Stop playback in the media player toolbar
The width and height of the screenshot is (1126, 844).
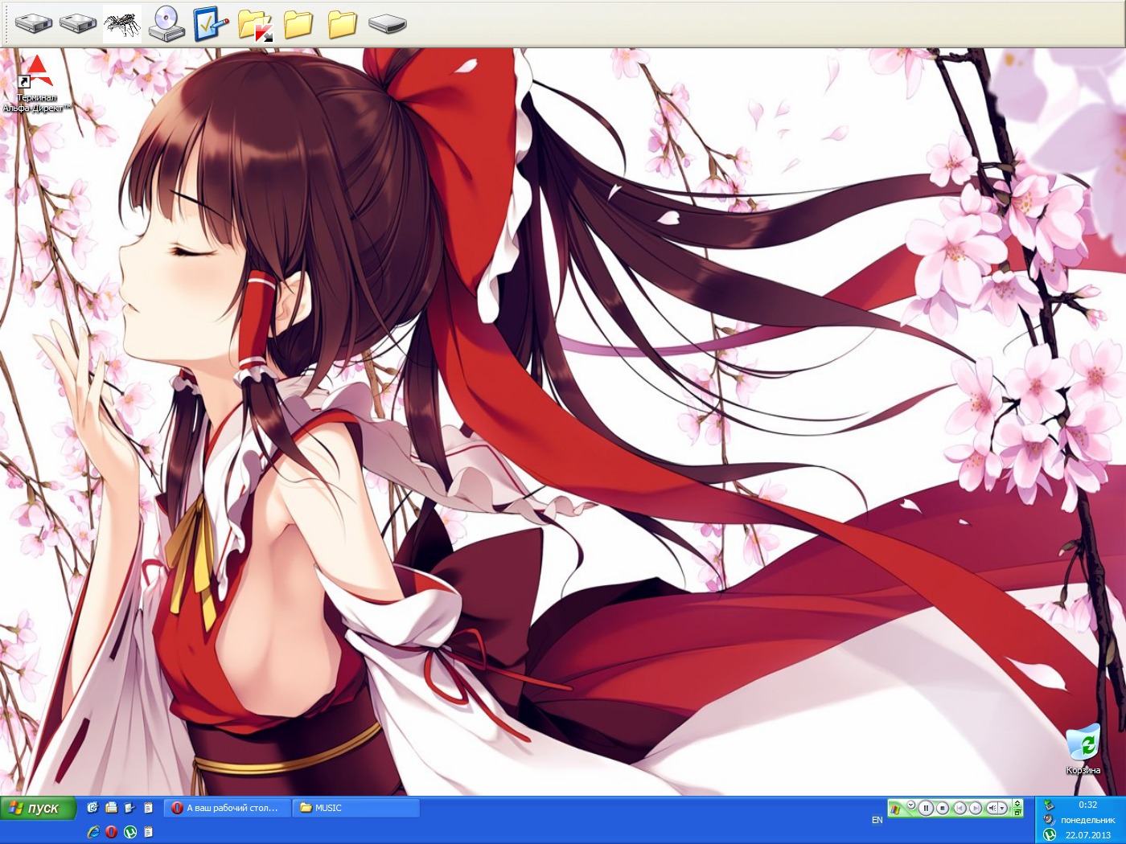(942, 808)
